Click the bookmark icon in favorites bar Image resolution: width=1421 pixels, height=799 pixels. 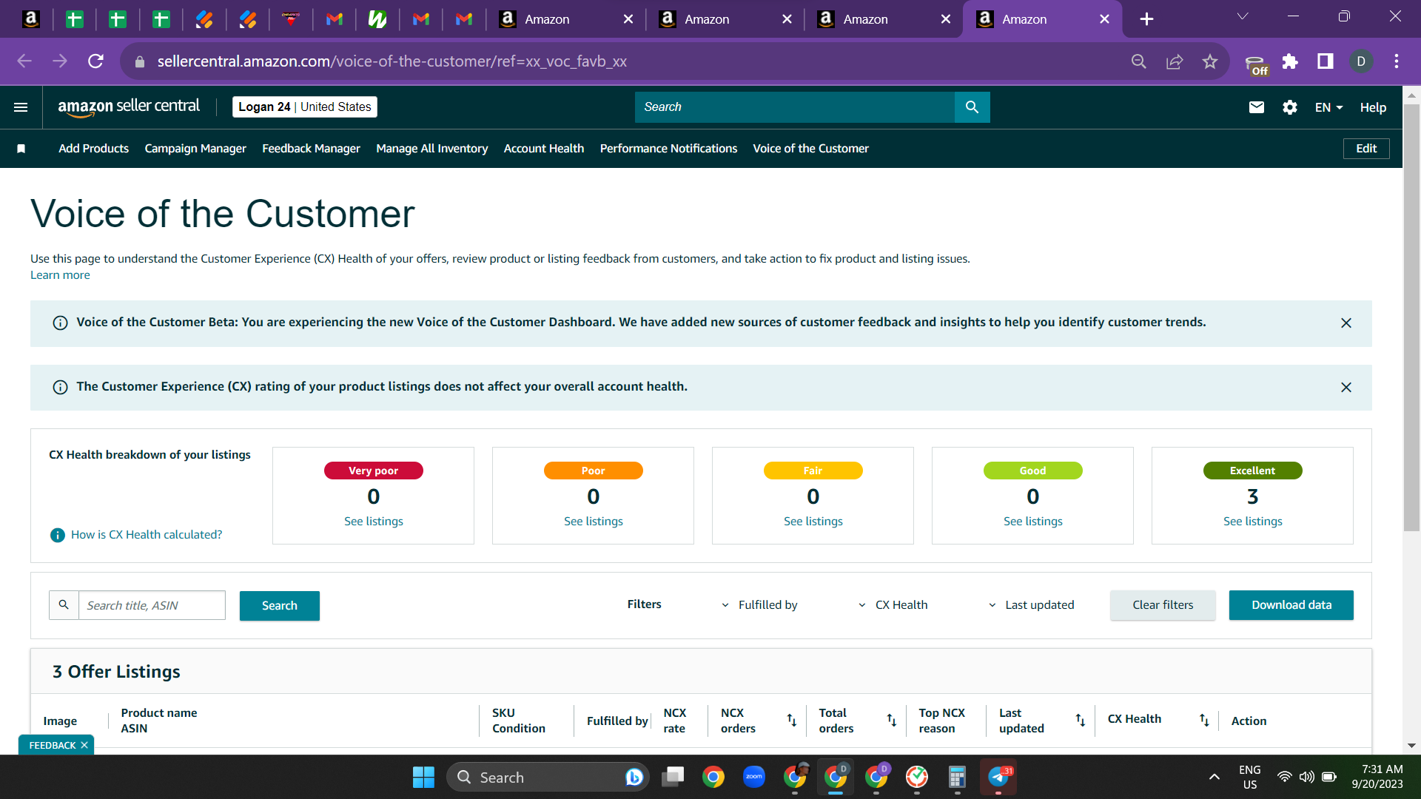21,149
